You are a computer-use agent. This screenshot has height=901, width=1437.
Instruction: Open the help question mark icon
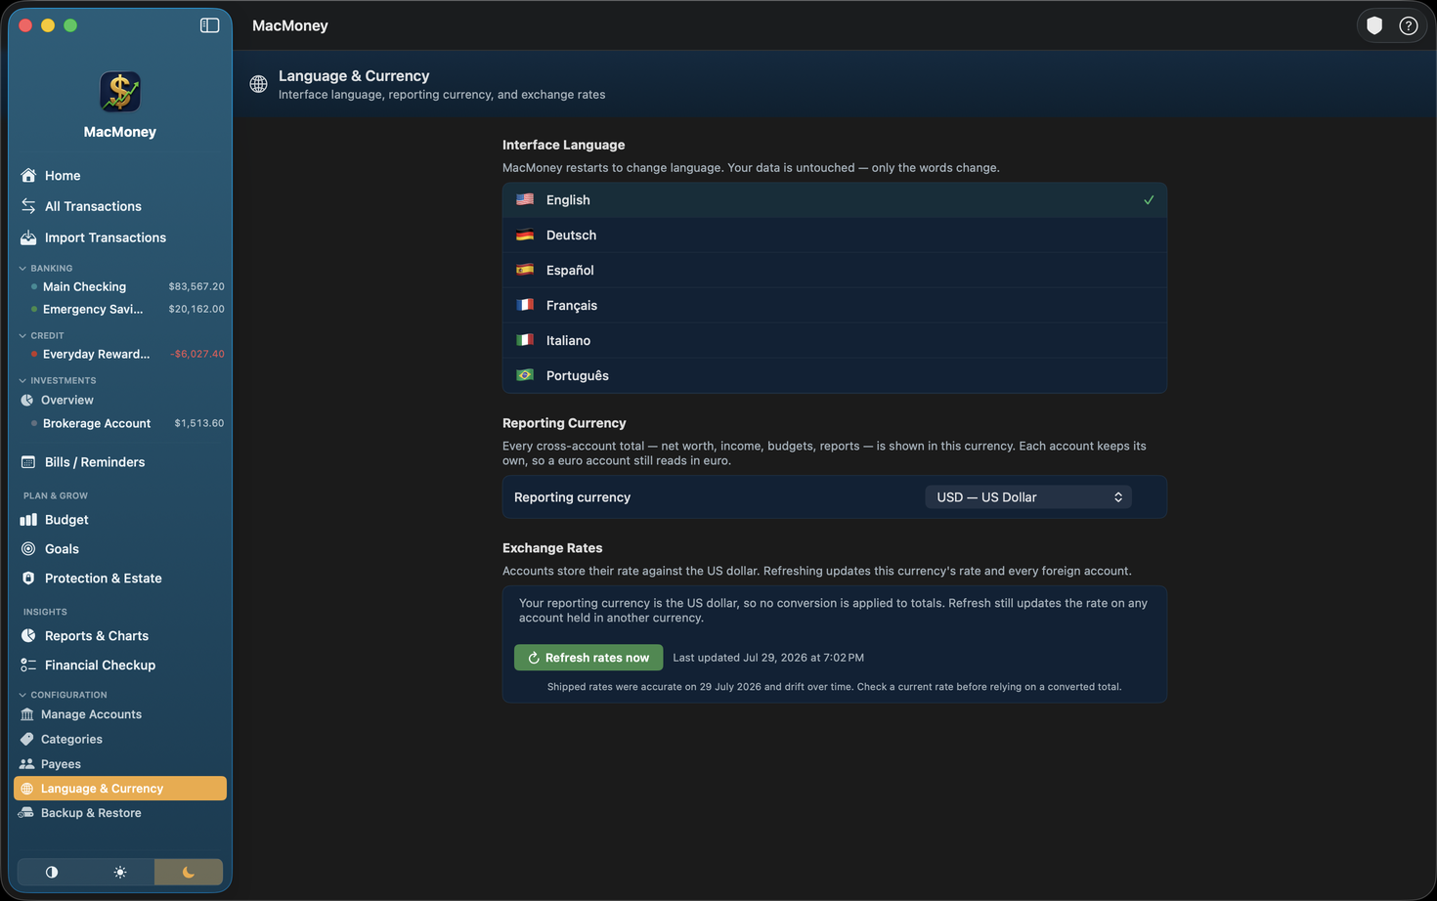1408,26
